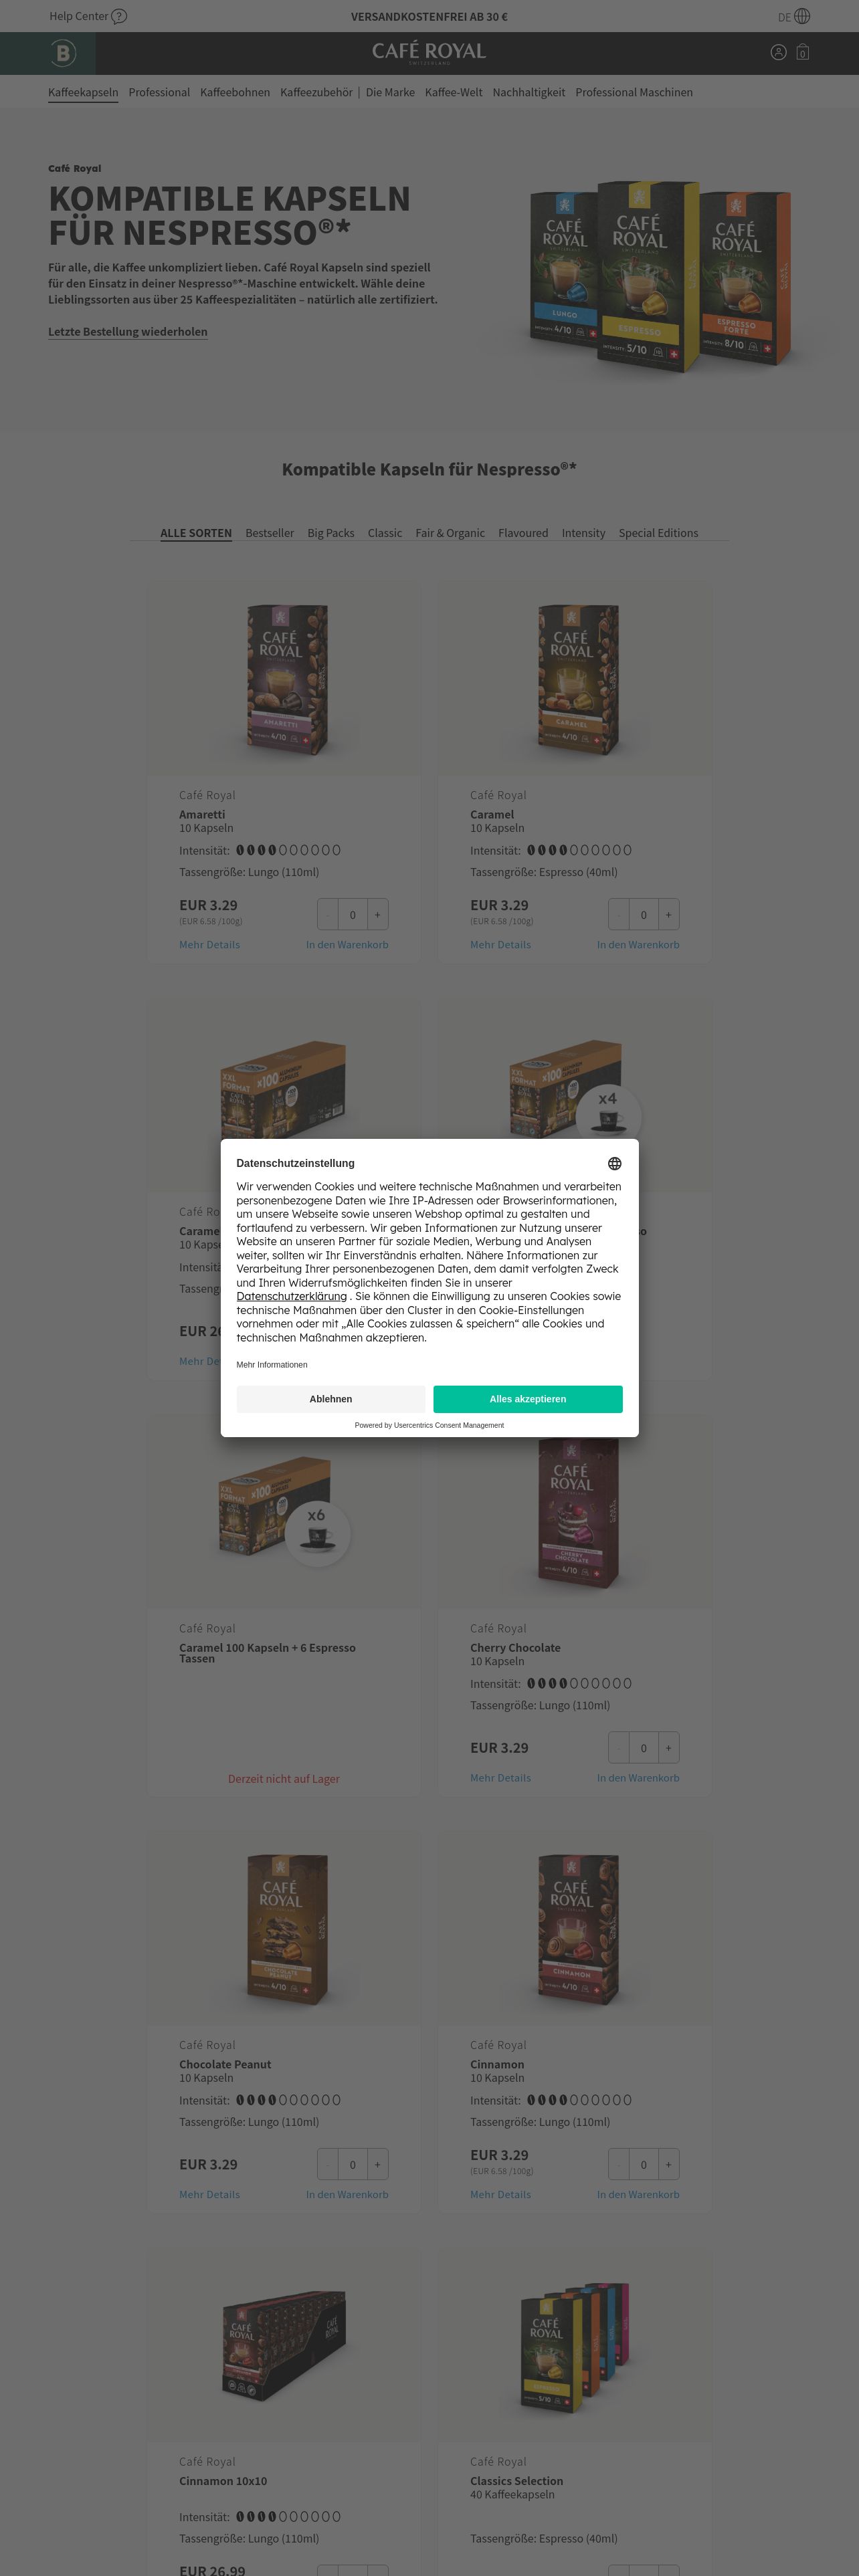Click the Bernrain B logo icon
This screenshot has height=2576, width=859.
pos(62,53)
